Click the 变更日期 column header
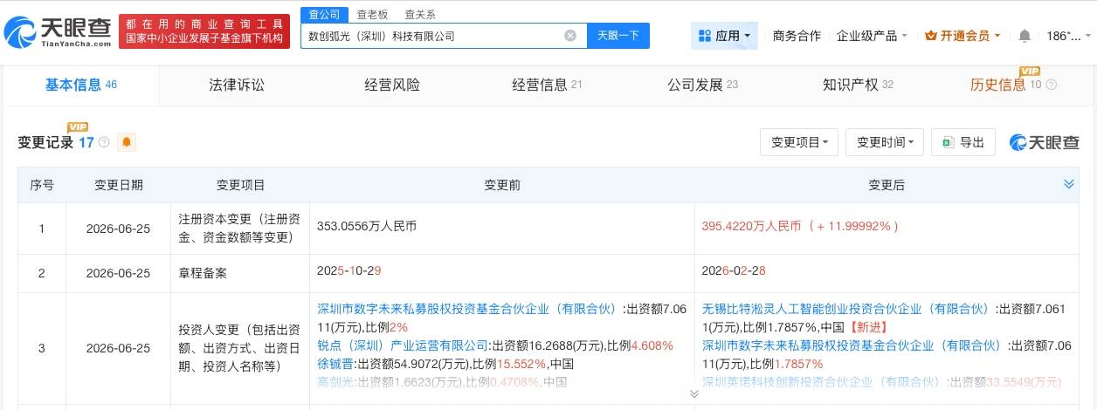 (x=119, y=185)
